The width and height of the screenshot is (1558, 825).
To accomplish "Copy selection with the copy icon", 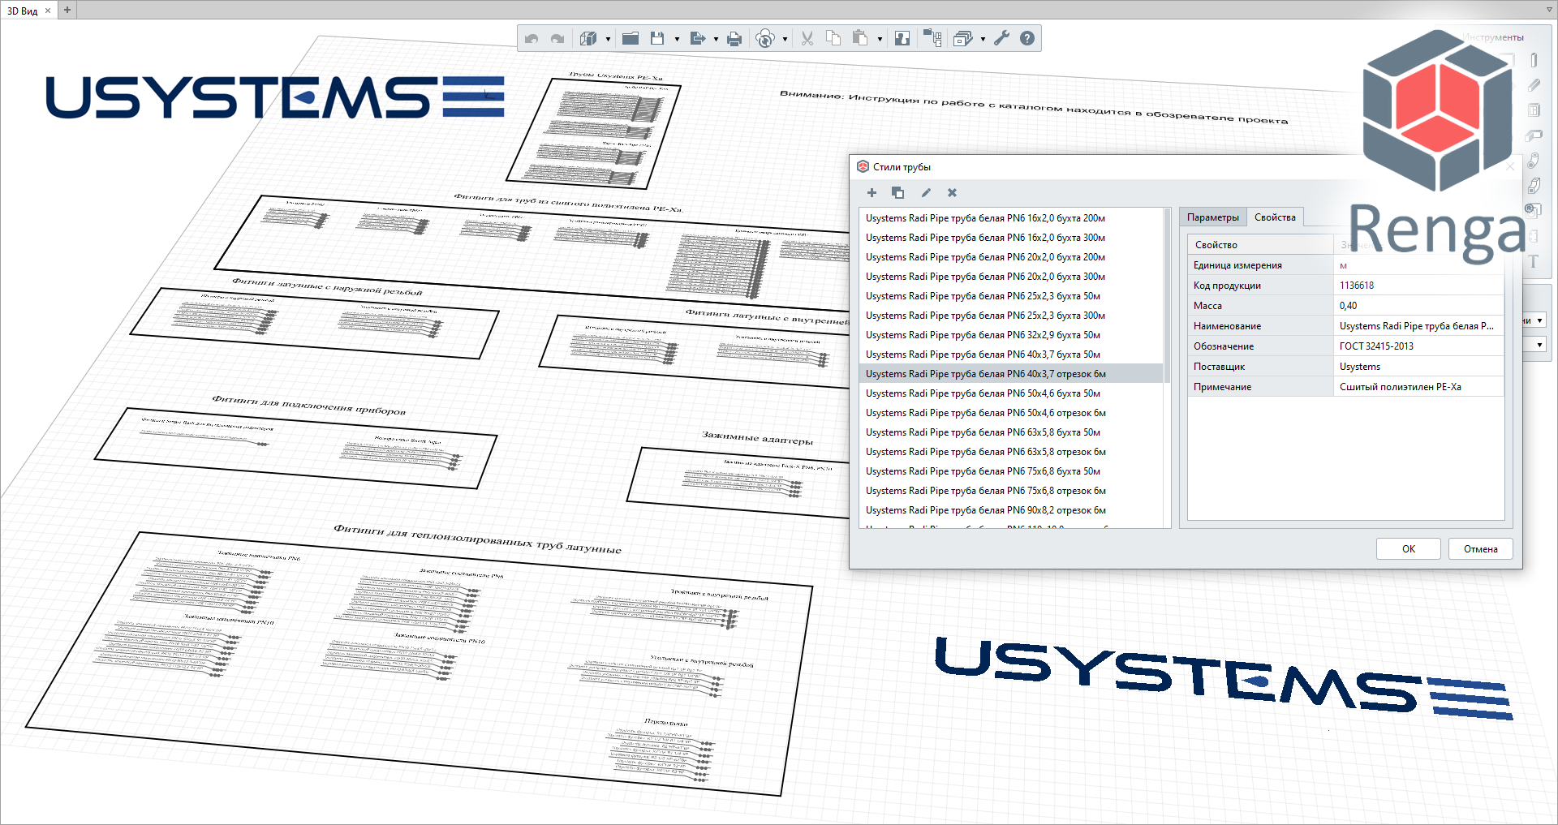I will [833, 38].
